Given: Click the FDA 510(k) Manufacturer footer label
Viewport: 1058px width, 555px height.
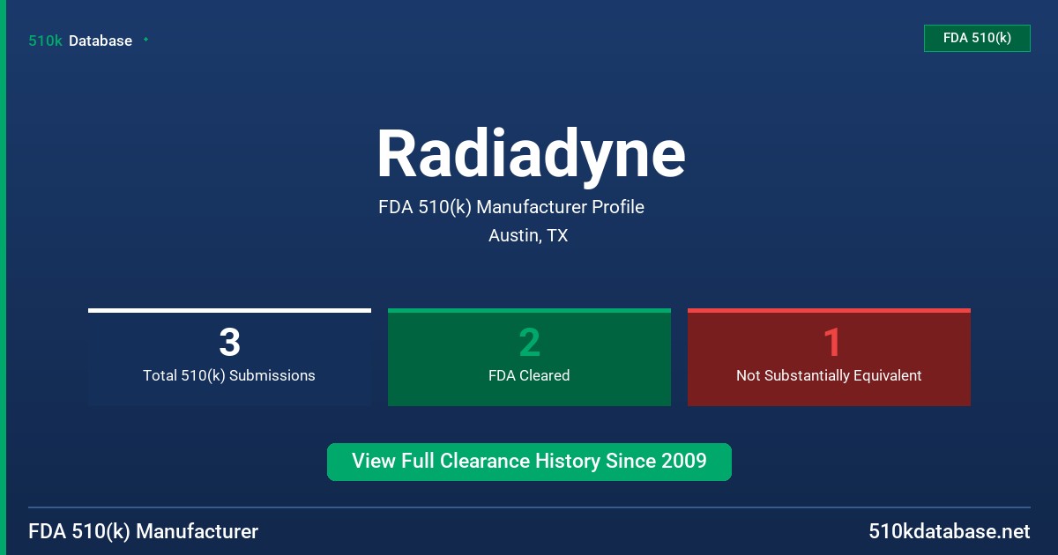Looking at the screenshot, I should tap(144, 531).
